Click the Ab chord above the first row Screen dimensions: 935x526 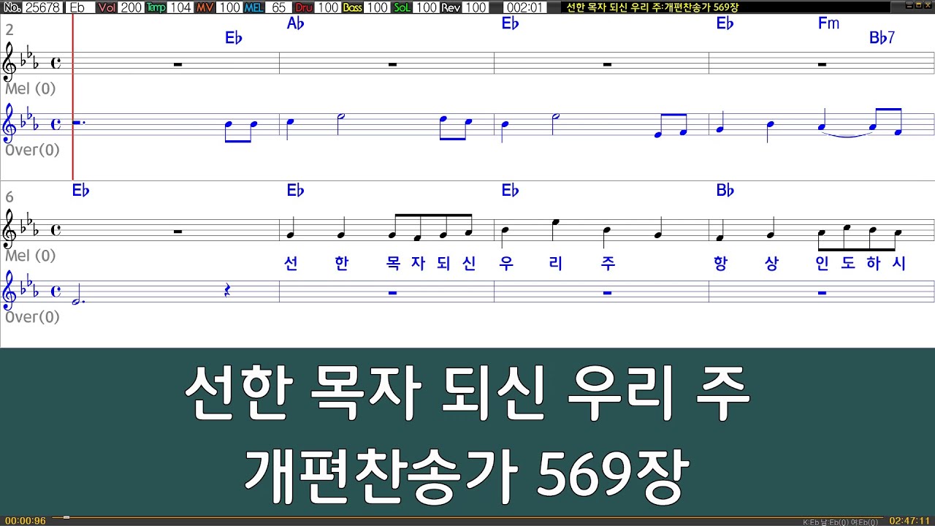(295, 23)
